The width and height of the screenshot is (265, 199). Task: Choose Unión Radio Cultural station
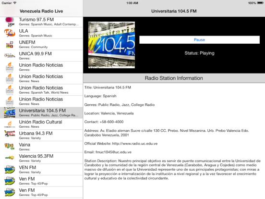pyautogui.click(x=41, y=124)
